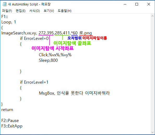Click the 'if ErrorLevel=1' line

coord(34,82)
